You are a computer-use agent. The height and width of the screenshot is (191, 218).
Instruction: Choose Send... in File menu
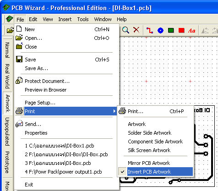pyautogui.click(x=67, y=124)
